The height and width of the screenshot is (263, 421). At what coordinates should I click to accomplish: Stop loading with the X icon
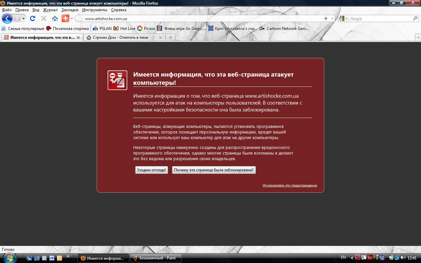44,18
